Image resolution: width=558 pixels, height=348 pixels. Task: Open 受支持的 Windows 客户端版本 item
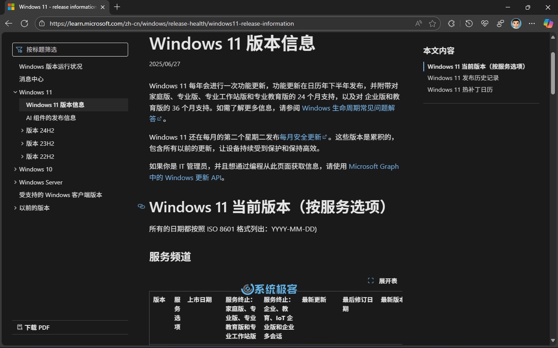(x=61, y=195)
